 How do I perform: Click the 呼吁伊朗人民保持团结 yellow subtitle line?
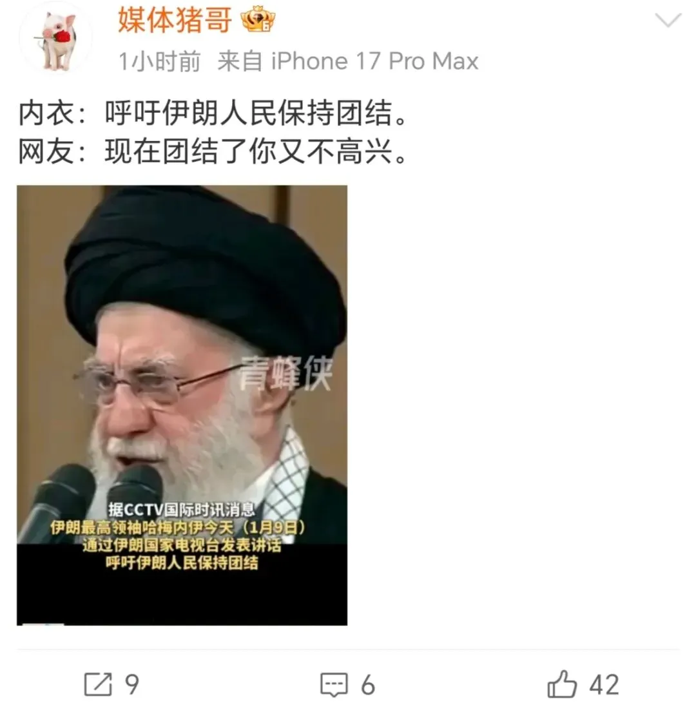click(x=182, y=563)
